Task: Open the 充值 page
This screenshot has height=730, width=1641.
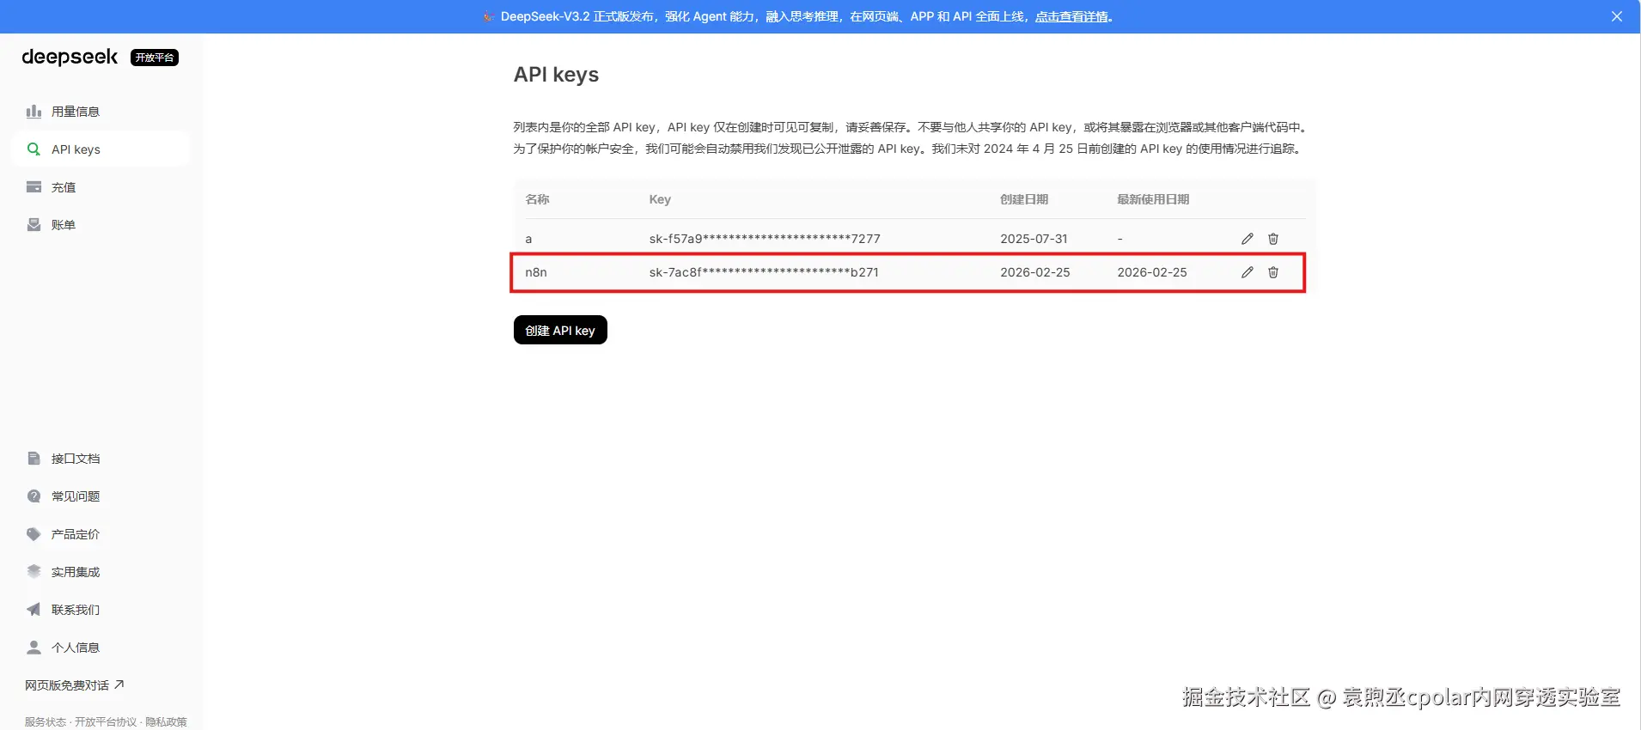Action: [101, 187]
